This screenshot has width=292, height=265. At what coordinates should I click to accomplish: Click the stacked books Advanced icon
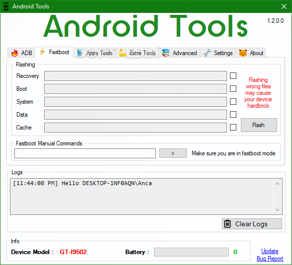tap(166, 53)
